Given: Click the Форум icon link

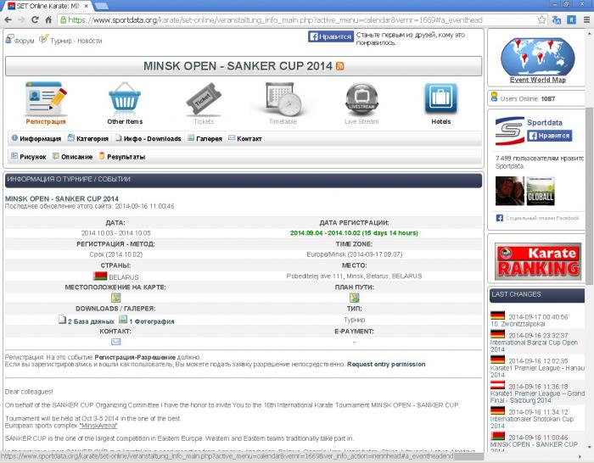Looking at the screenshot, I should click(20, 40).
